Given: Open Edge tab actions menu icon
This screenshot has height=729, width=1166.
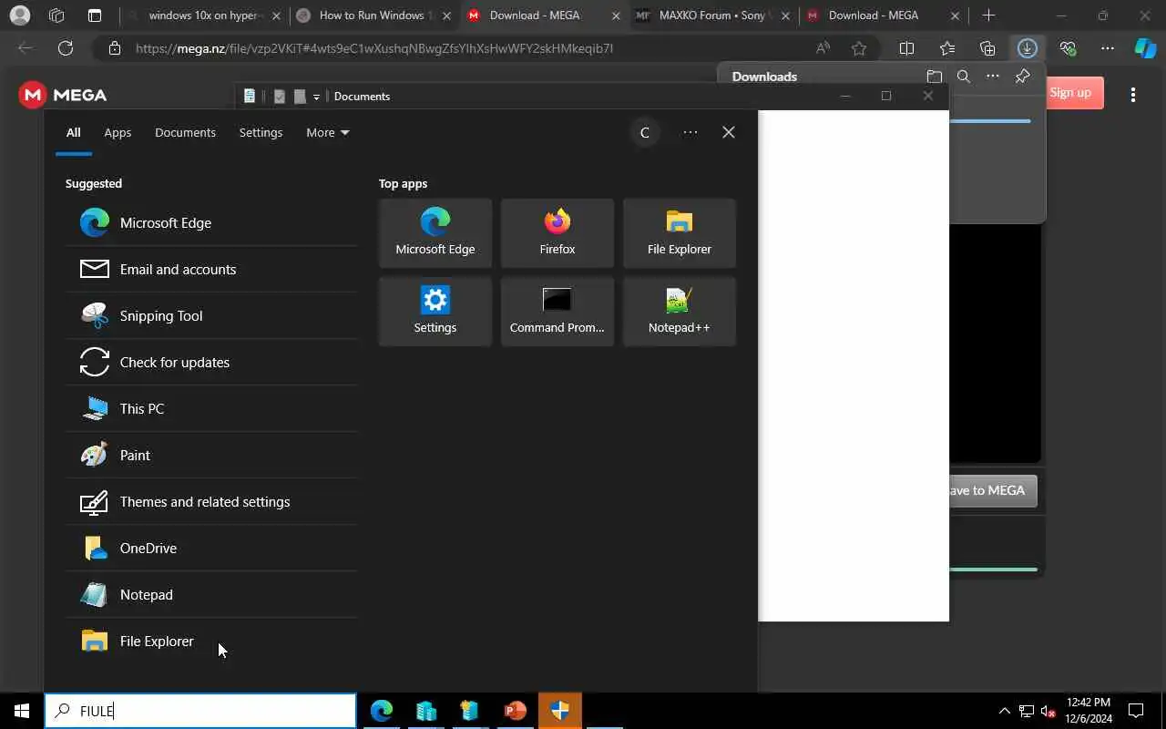Looking at the screenshot, I should click(x=95, y=15).
